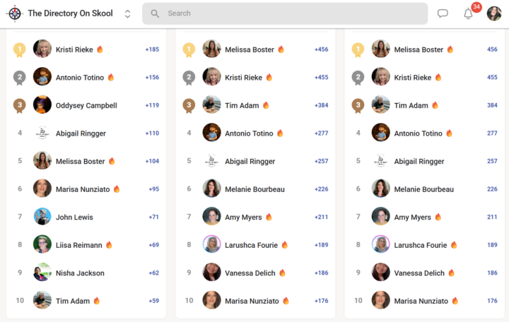Click Larushca Fourie's avatar in middle leaderboard

tap(211, 245)
